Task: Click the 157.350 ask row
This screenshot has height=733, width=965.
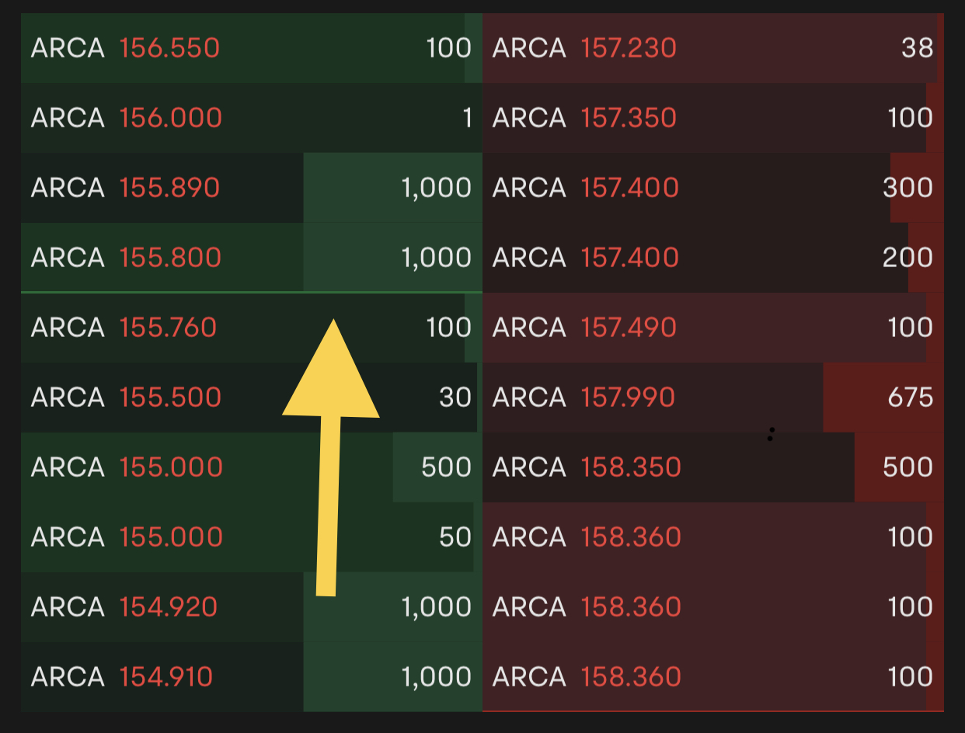Action: tap(713, 118)
